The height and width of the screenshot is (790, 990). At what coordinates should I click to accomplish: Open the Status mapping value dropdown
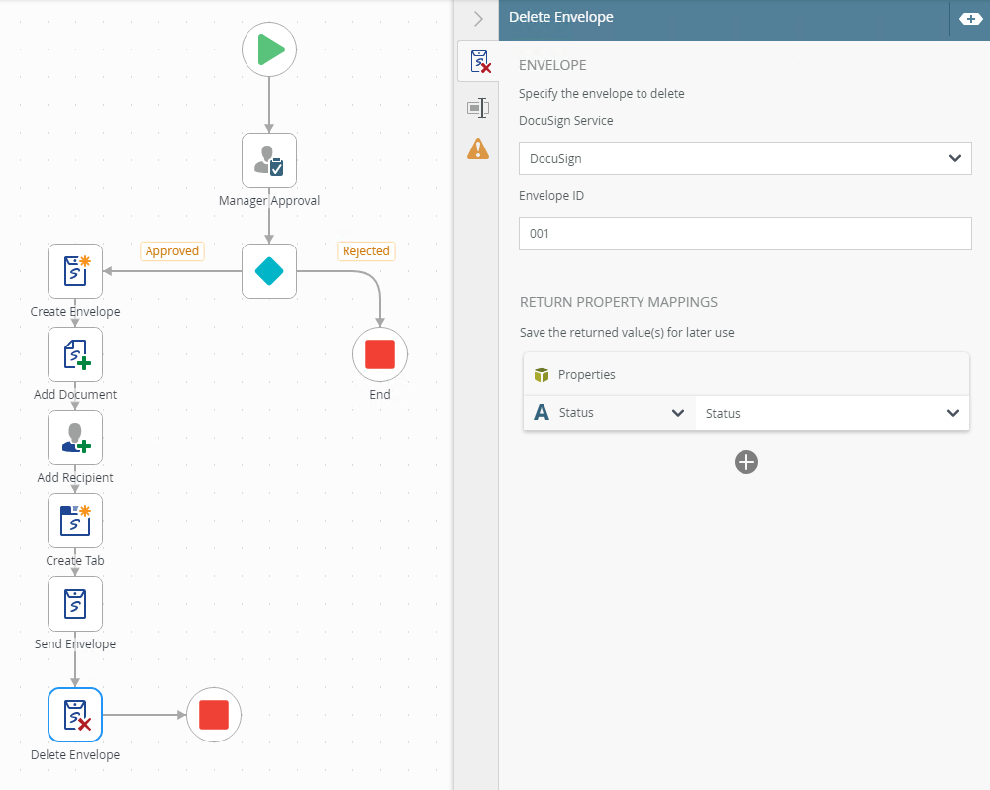click(832, 413)
